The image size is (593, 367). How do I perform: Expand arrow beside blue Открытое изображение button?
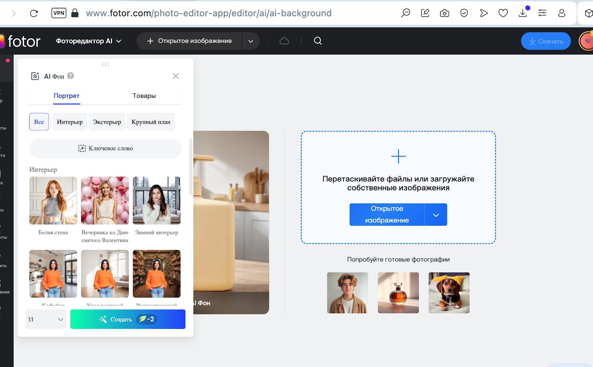click(x=436, y=215)
